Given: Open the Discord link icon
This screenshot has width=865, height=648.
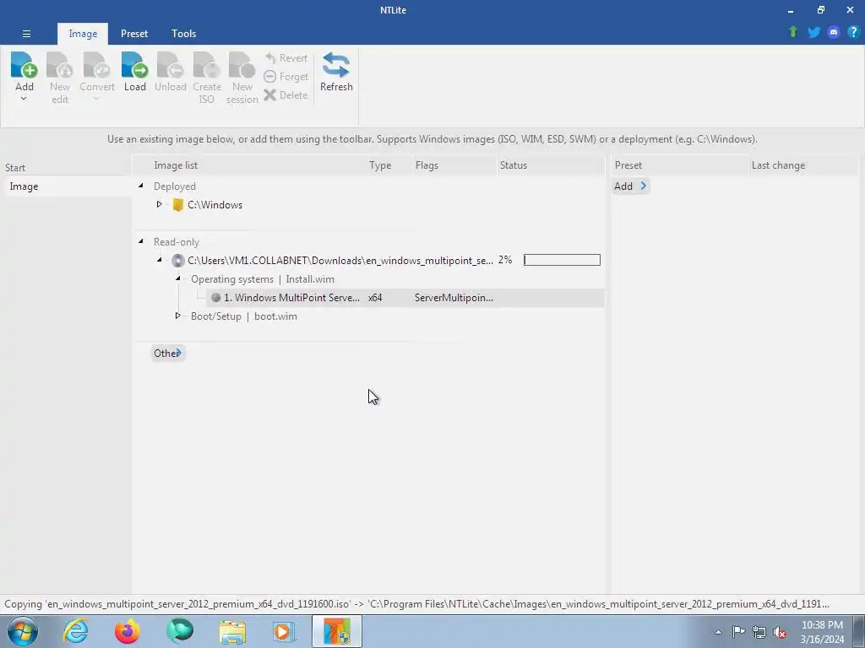Looking at the screenshot, I should click(834, 32).
